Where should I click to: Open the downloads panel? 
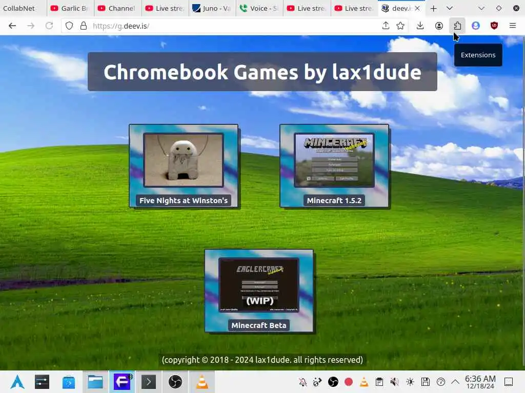420,26
